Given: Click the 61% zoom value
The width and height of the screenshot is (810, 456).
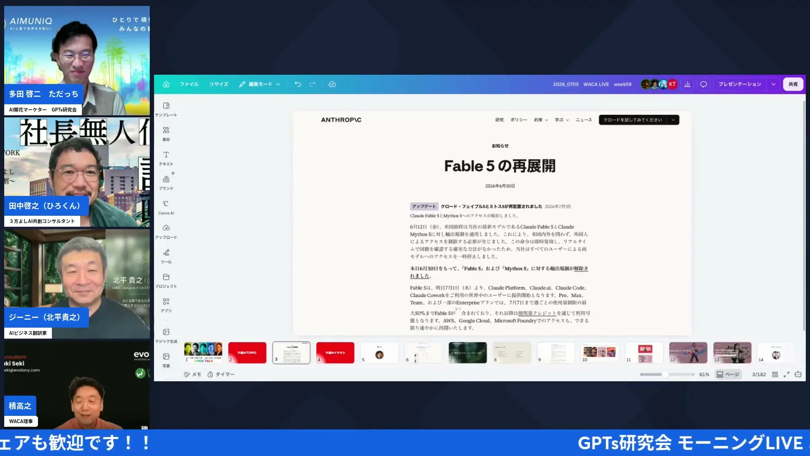Looking at the screenshot, I should (x=704, y=375).
